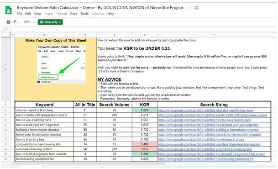The image size is (278, 169).
Task: Open the Format menu
Action: click(62, 14)
